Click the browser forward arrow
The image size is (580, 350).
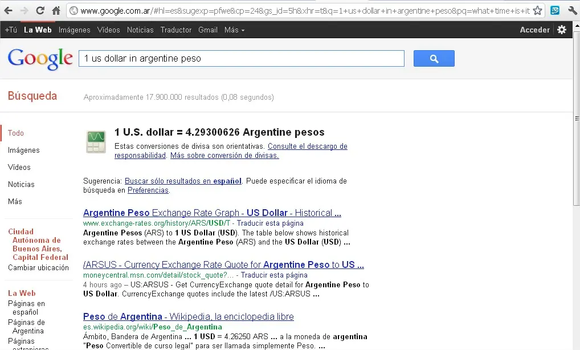tap(24, 11)
